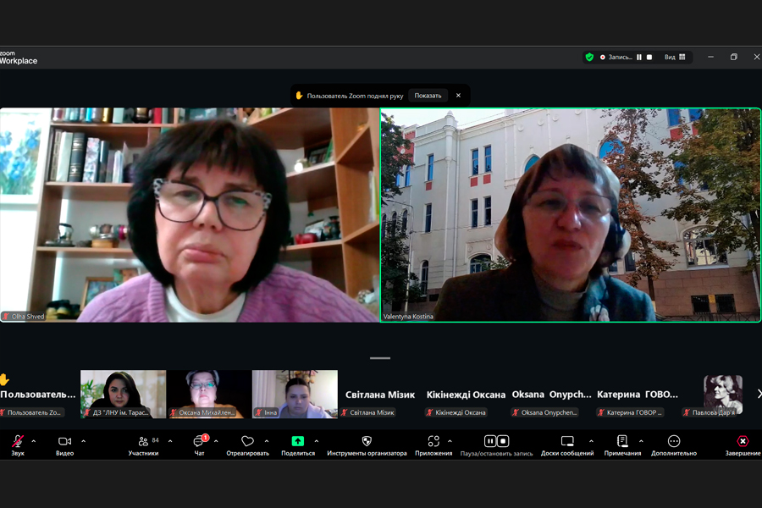Screen dimensions: 762x508
Task: Select Павлова Дар'я profile picture tile
Action: click(x=723, y=395)
